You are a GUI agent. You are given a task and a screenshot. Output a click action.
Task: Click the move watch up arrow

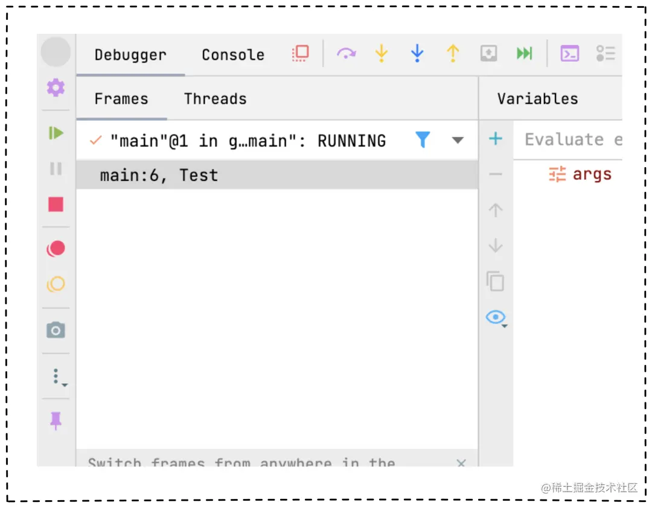pyautogui.click(x=495, y=210)
